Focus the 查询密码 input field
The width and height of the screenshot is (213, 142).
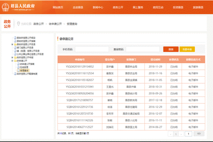(x=143, y=49)
